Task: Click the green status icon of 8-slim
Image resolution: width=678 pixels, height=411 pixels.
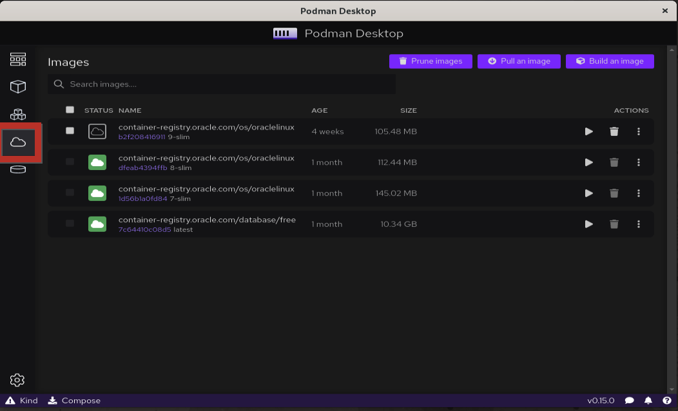Action: (97, 162)
